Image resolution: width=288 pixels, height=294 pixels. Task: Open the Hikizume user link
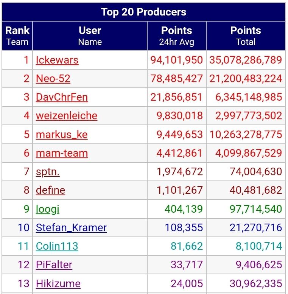pyautogui.click(x=58, y=283)
